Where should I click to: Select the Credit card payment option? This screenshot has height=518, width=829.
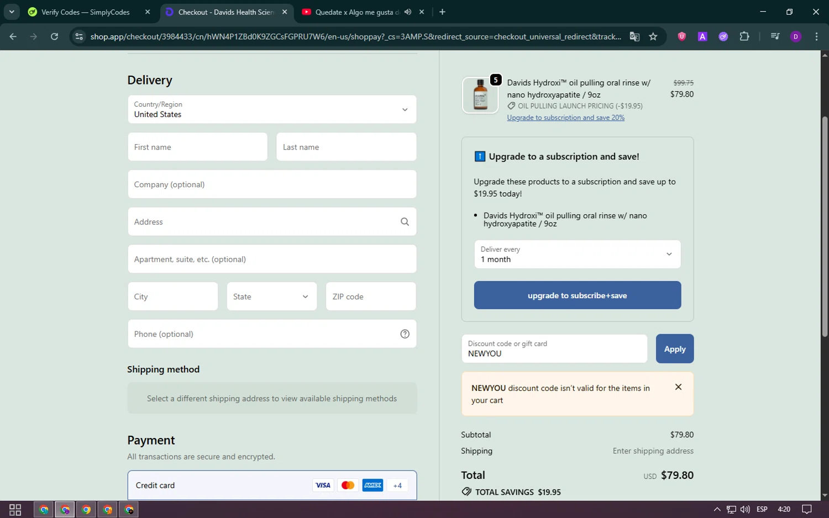coord(272,485)
